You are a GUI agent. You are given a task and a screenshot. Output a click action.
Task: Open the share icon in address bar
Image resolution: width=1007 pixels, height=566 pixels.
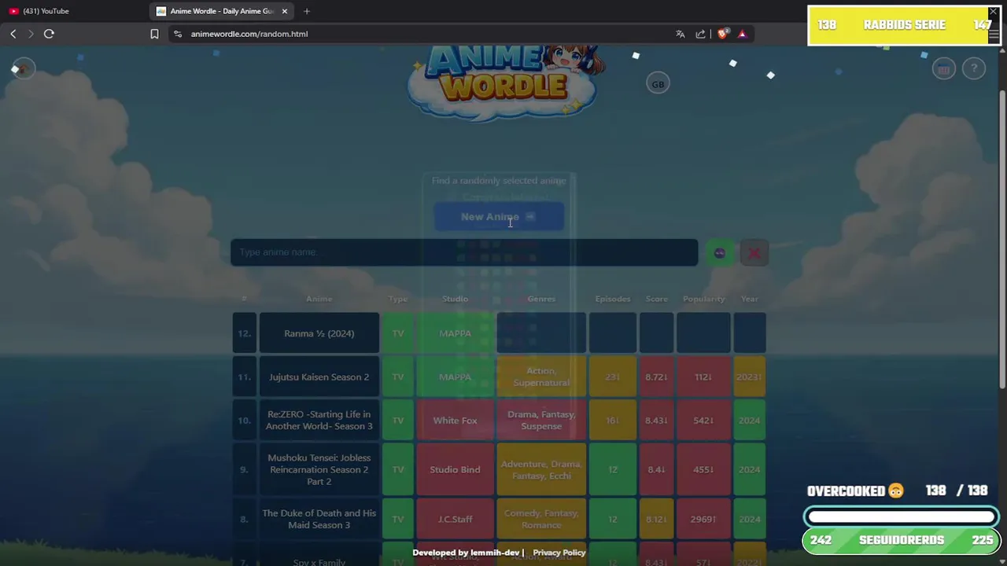tap(700, 34)
